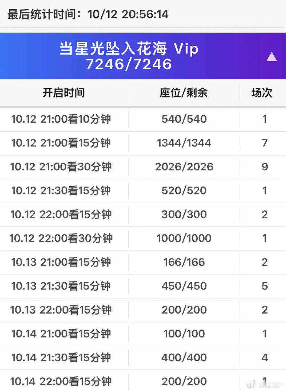This screenshot has height=391, width=286.
Task: Open the 10.12 21:00看15分钟 row
Action: pyautogui.click(x=143, y=143)
